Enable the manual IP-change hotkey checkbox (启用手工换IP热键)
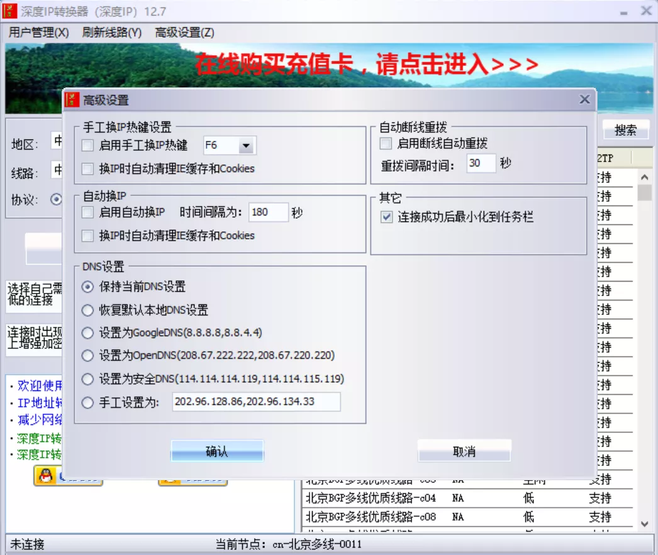Image resolution: width=658 pixels, height=555 pixels. click(x=87, y=145)
